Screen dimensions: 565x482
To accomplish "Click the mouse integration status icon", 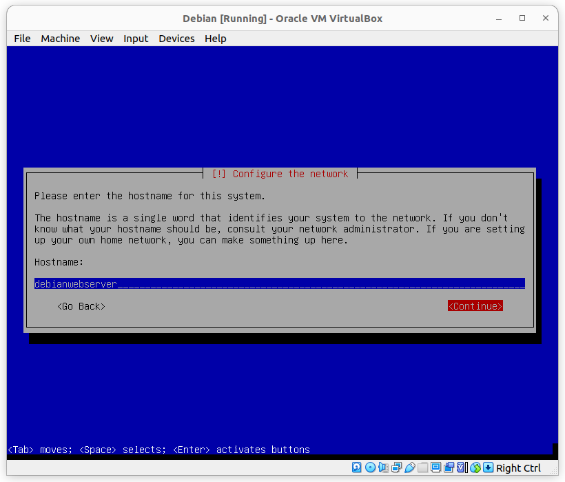I will click(475, 468).
